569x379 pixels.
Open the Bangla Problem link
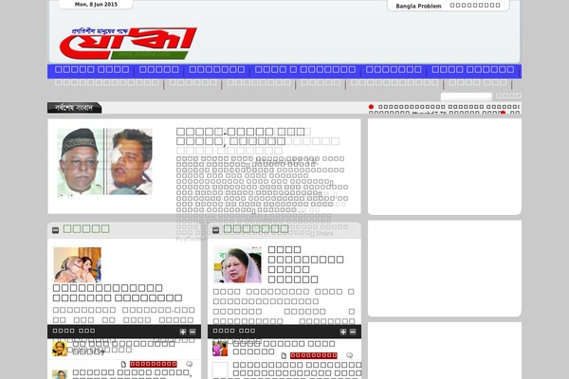tap(418, 6)
